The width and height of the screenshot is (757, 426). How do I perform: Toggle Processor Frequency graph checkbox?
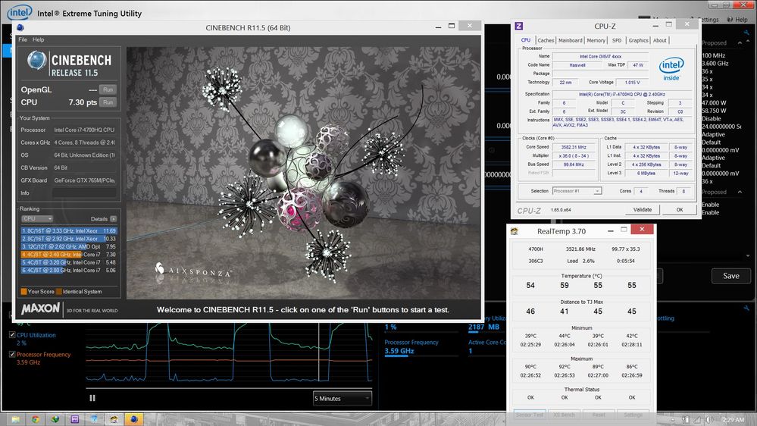12,354
